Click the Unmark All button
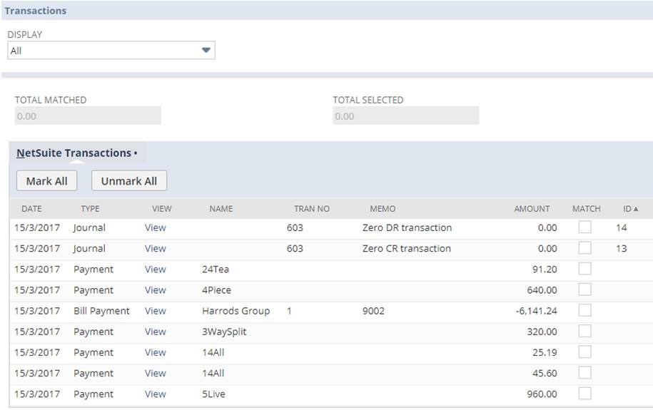 [129, 181]
